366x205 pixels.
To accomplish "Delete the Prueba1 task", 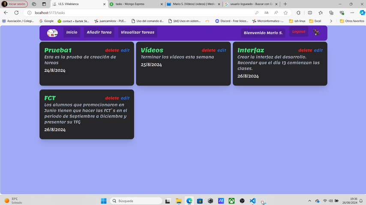I will [x=112, y=50].
